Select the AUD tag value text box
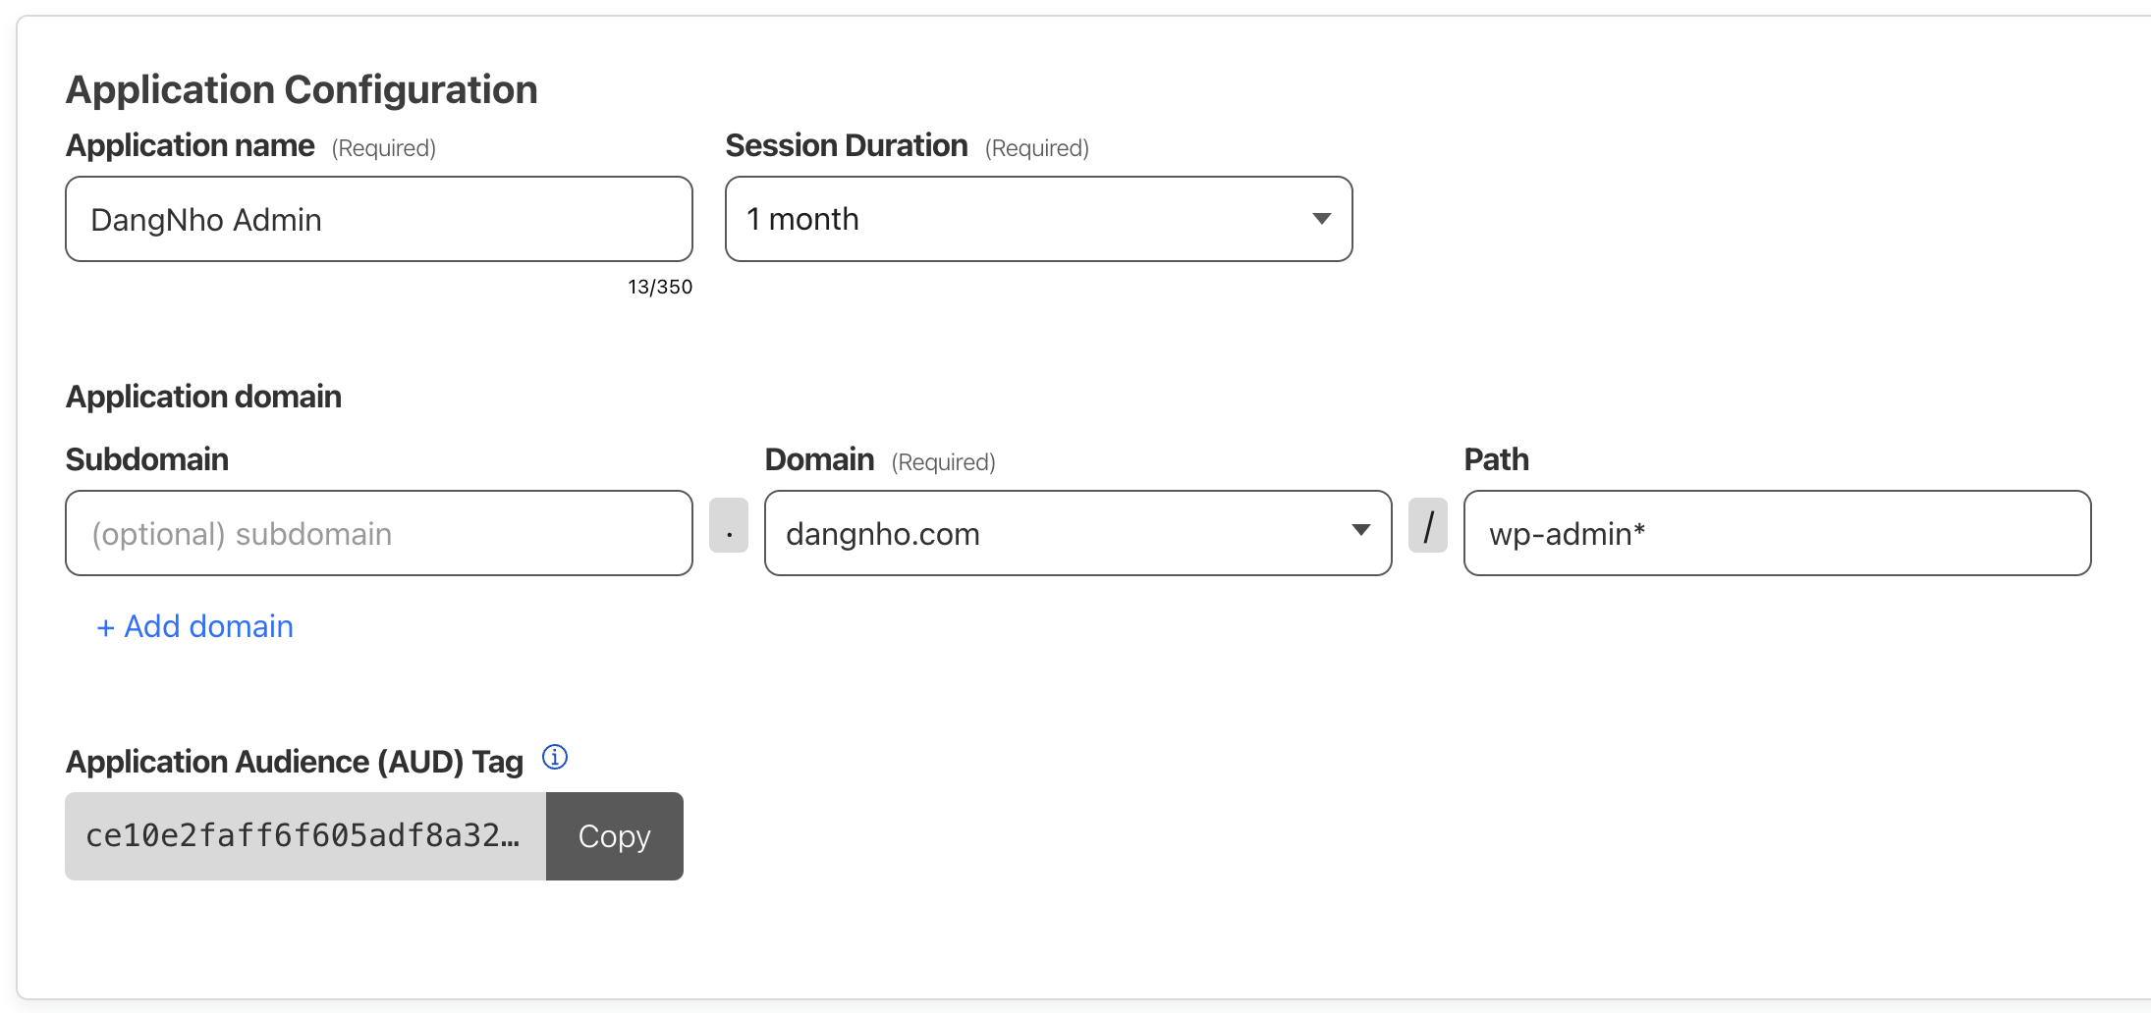 305,836
